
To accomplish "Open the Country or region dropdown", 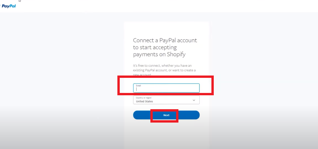I will coord(166,100).
